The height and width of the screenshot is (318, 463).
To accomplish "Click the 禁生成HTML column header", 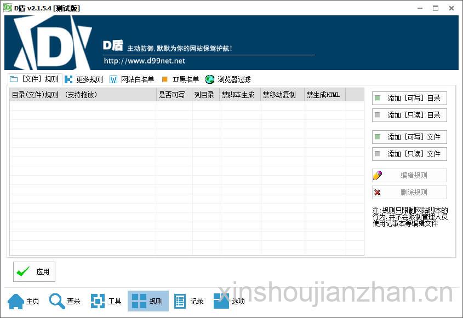I will 325,95.
